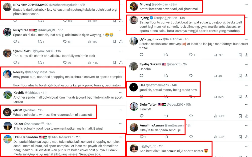Open reply on the @JalalArifikri futsal tweet
252x157 pixels.
pyautogui.click(x=141, y=55)
